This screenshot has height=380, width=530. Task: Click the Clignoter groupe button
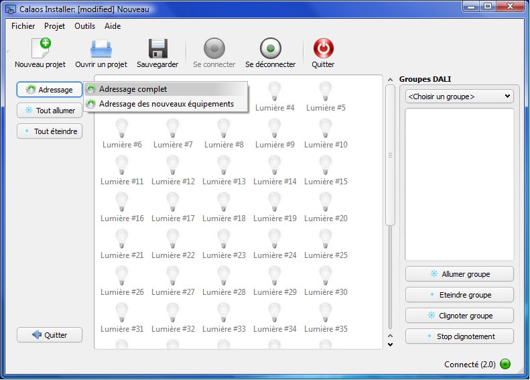460,316
